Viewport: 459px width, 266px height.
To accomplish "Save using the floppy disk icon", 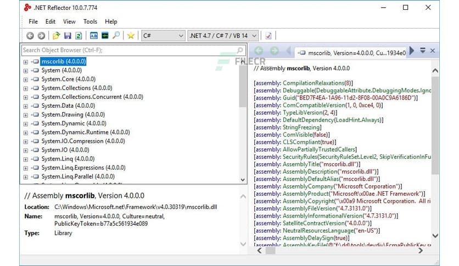I will pos(68,36).
